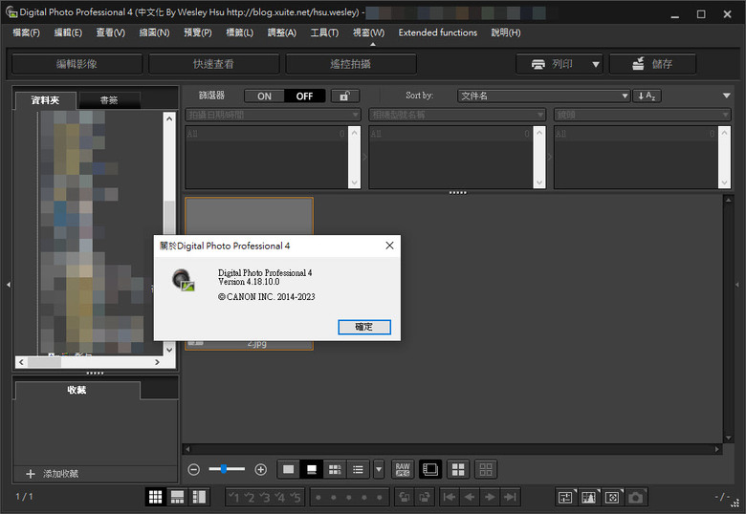Click the 快速查看 button
This screenshot has height=514, width=746.
pos(213,64)
